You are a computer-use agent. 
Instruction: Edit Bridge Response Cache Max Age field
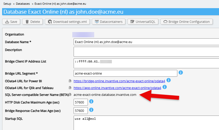pos(80,111)
